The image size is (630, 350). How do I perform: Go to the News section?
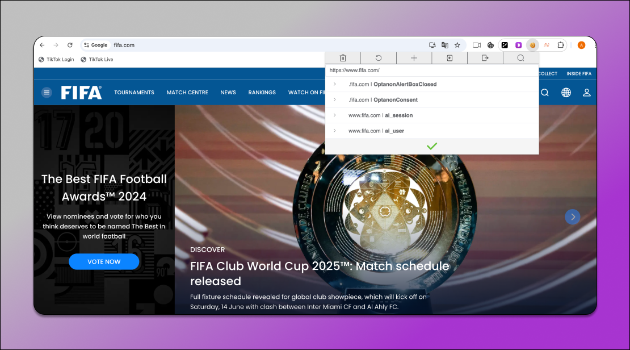click(228, 93)
